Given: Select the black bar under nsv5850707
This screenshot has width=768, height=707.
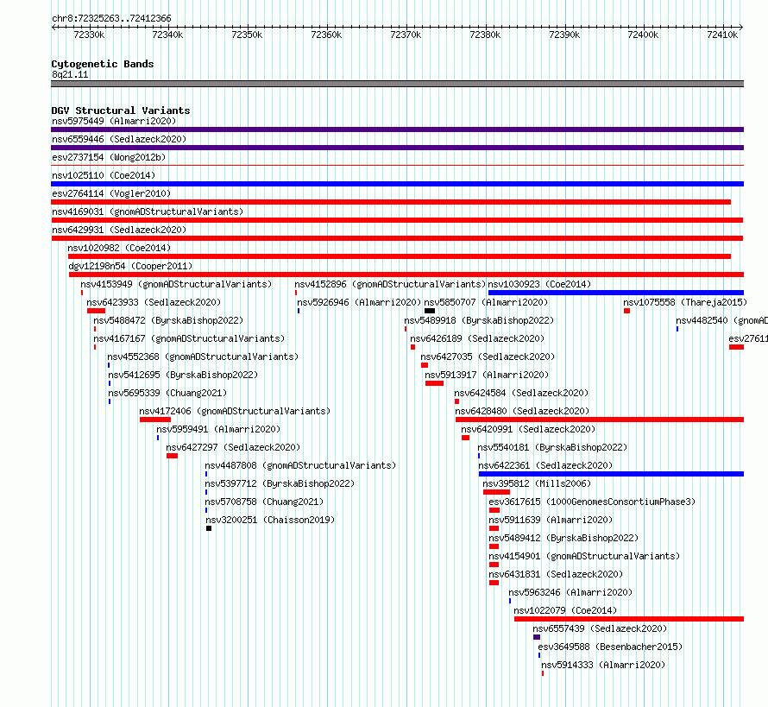Looking at the screenshot, I should [x=430, y=311].
